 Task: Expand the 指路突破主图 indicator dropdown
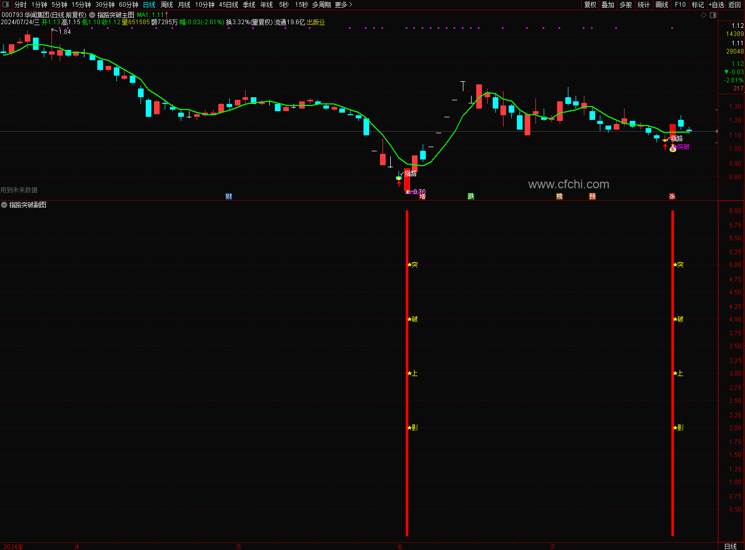click(92, 15)
